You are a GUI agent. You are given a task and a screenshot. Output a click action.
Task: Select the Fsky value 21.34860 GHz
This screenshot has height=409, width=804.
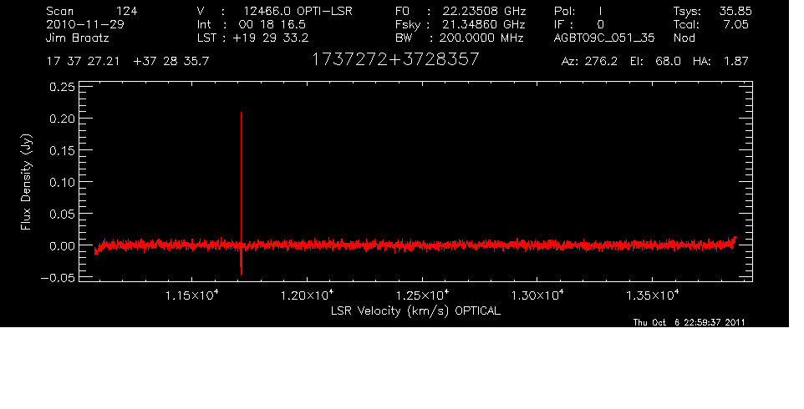pos(484,24)
